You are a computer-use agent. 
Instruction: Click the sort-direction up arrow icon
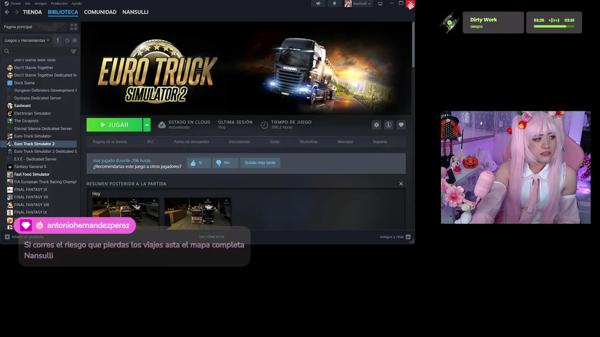(x=58, y=40)
